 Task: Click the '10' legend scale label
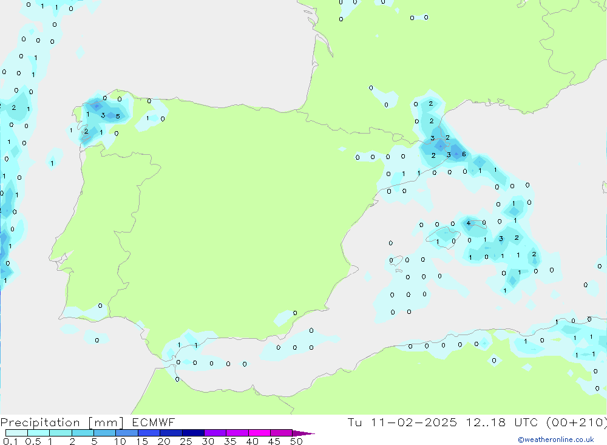coord(120,441)
